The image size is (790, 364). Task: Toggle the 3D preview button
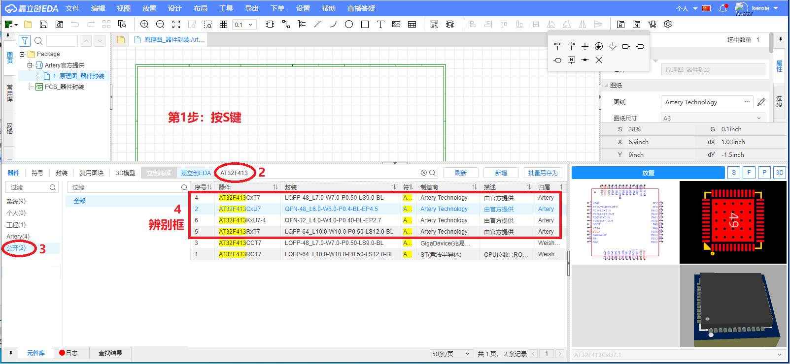point(780,173)
